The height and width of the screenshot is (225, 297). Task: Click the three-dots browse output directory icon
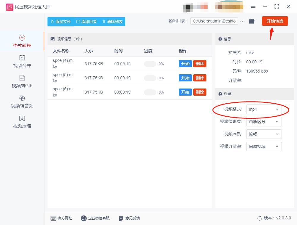pos(242,21)
